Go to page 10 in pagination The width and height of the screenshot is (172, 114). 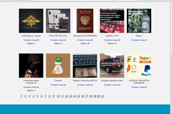coord(58,96)
